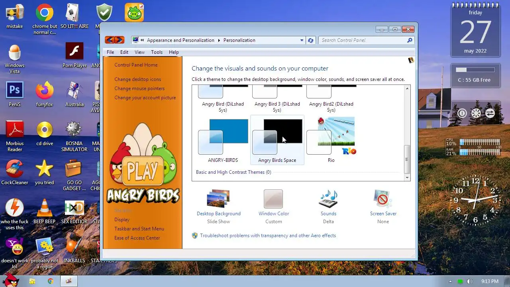510x287 pixels.
Task: Click the Personalization window taskbar button
Action: tap(69, 281)
